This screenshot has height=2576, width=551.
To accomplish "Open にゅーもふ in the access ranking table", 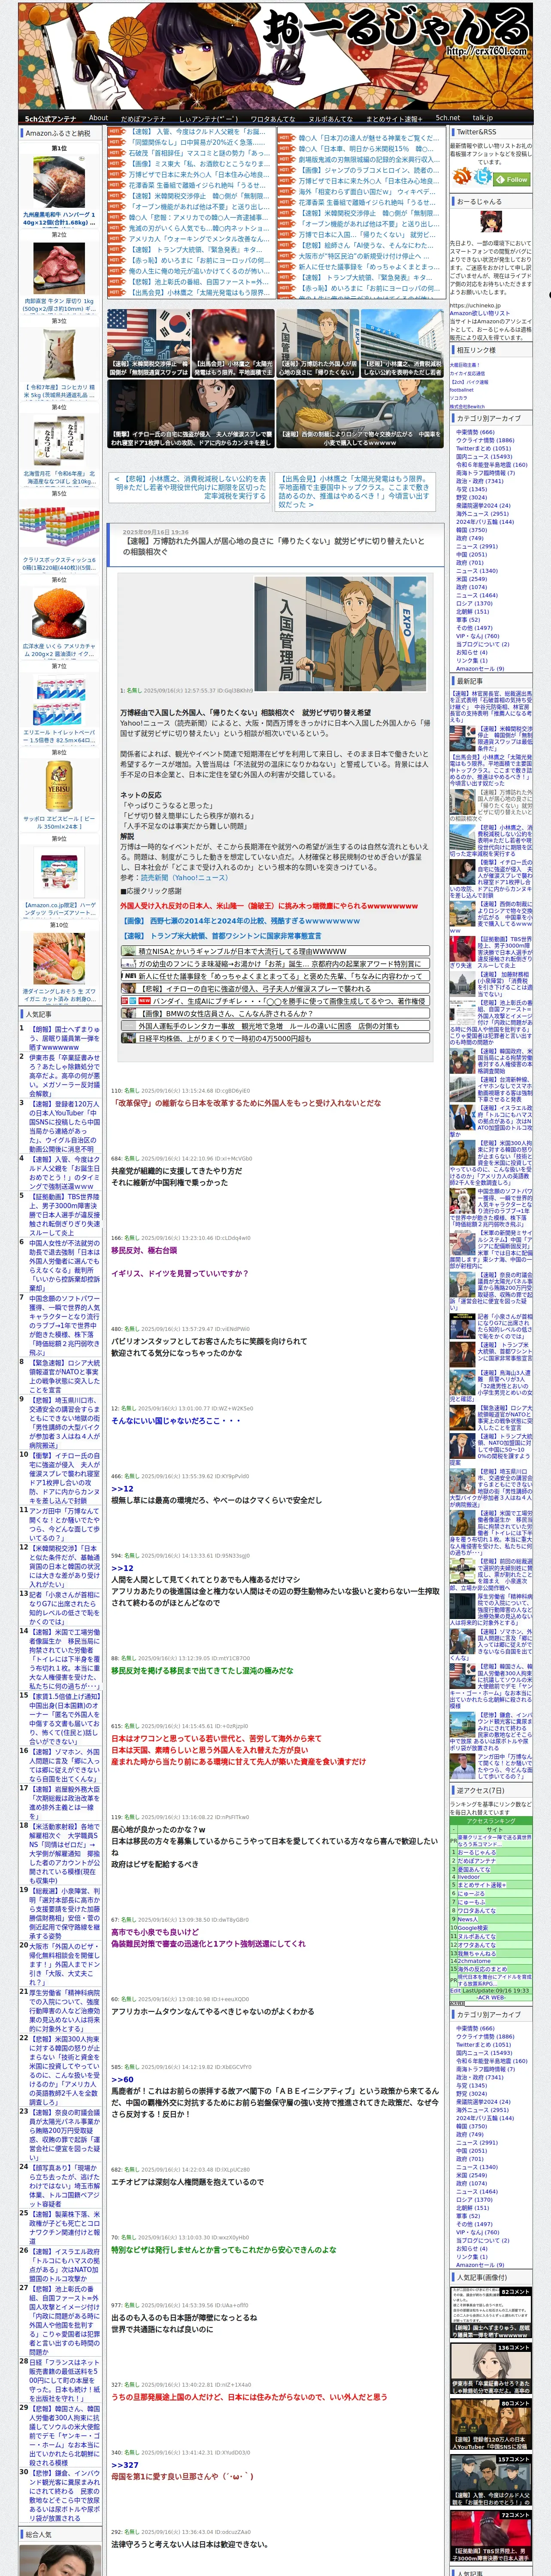I will 471,1902.
